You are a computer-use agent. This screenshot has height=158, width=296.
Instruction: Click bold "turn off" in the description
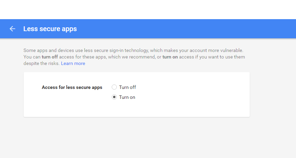click(50, 57)
